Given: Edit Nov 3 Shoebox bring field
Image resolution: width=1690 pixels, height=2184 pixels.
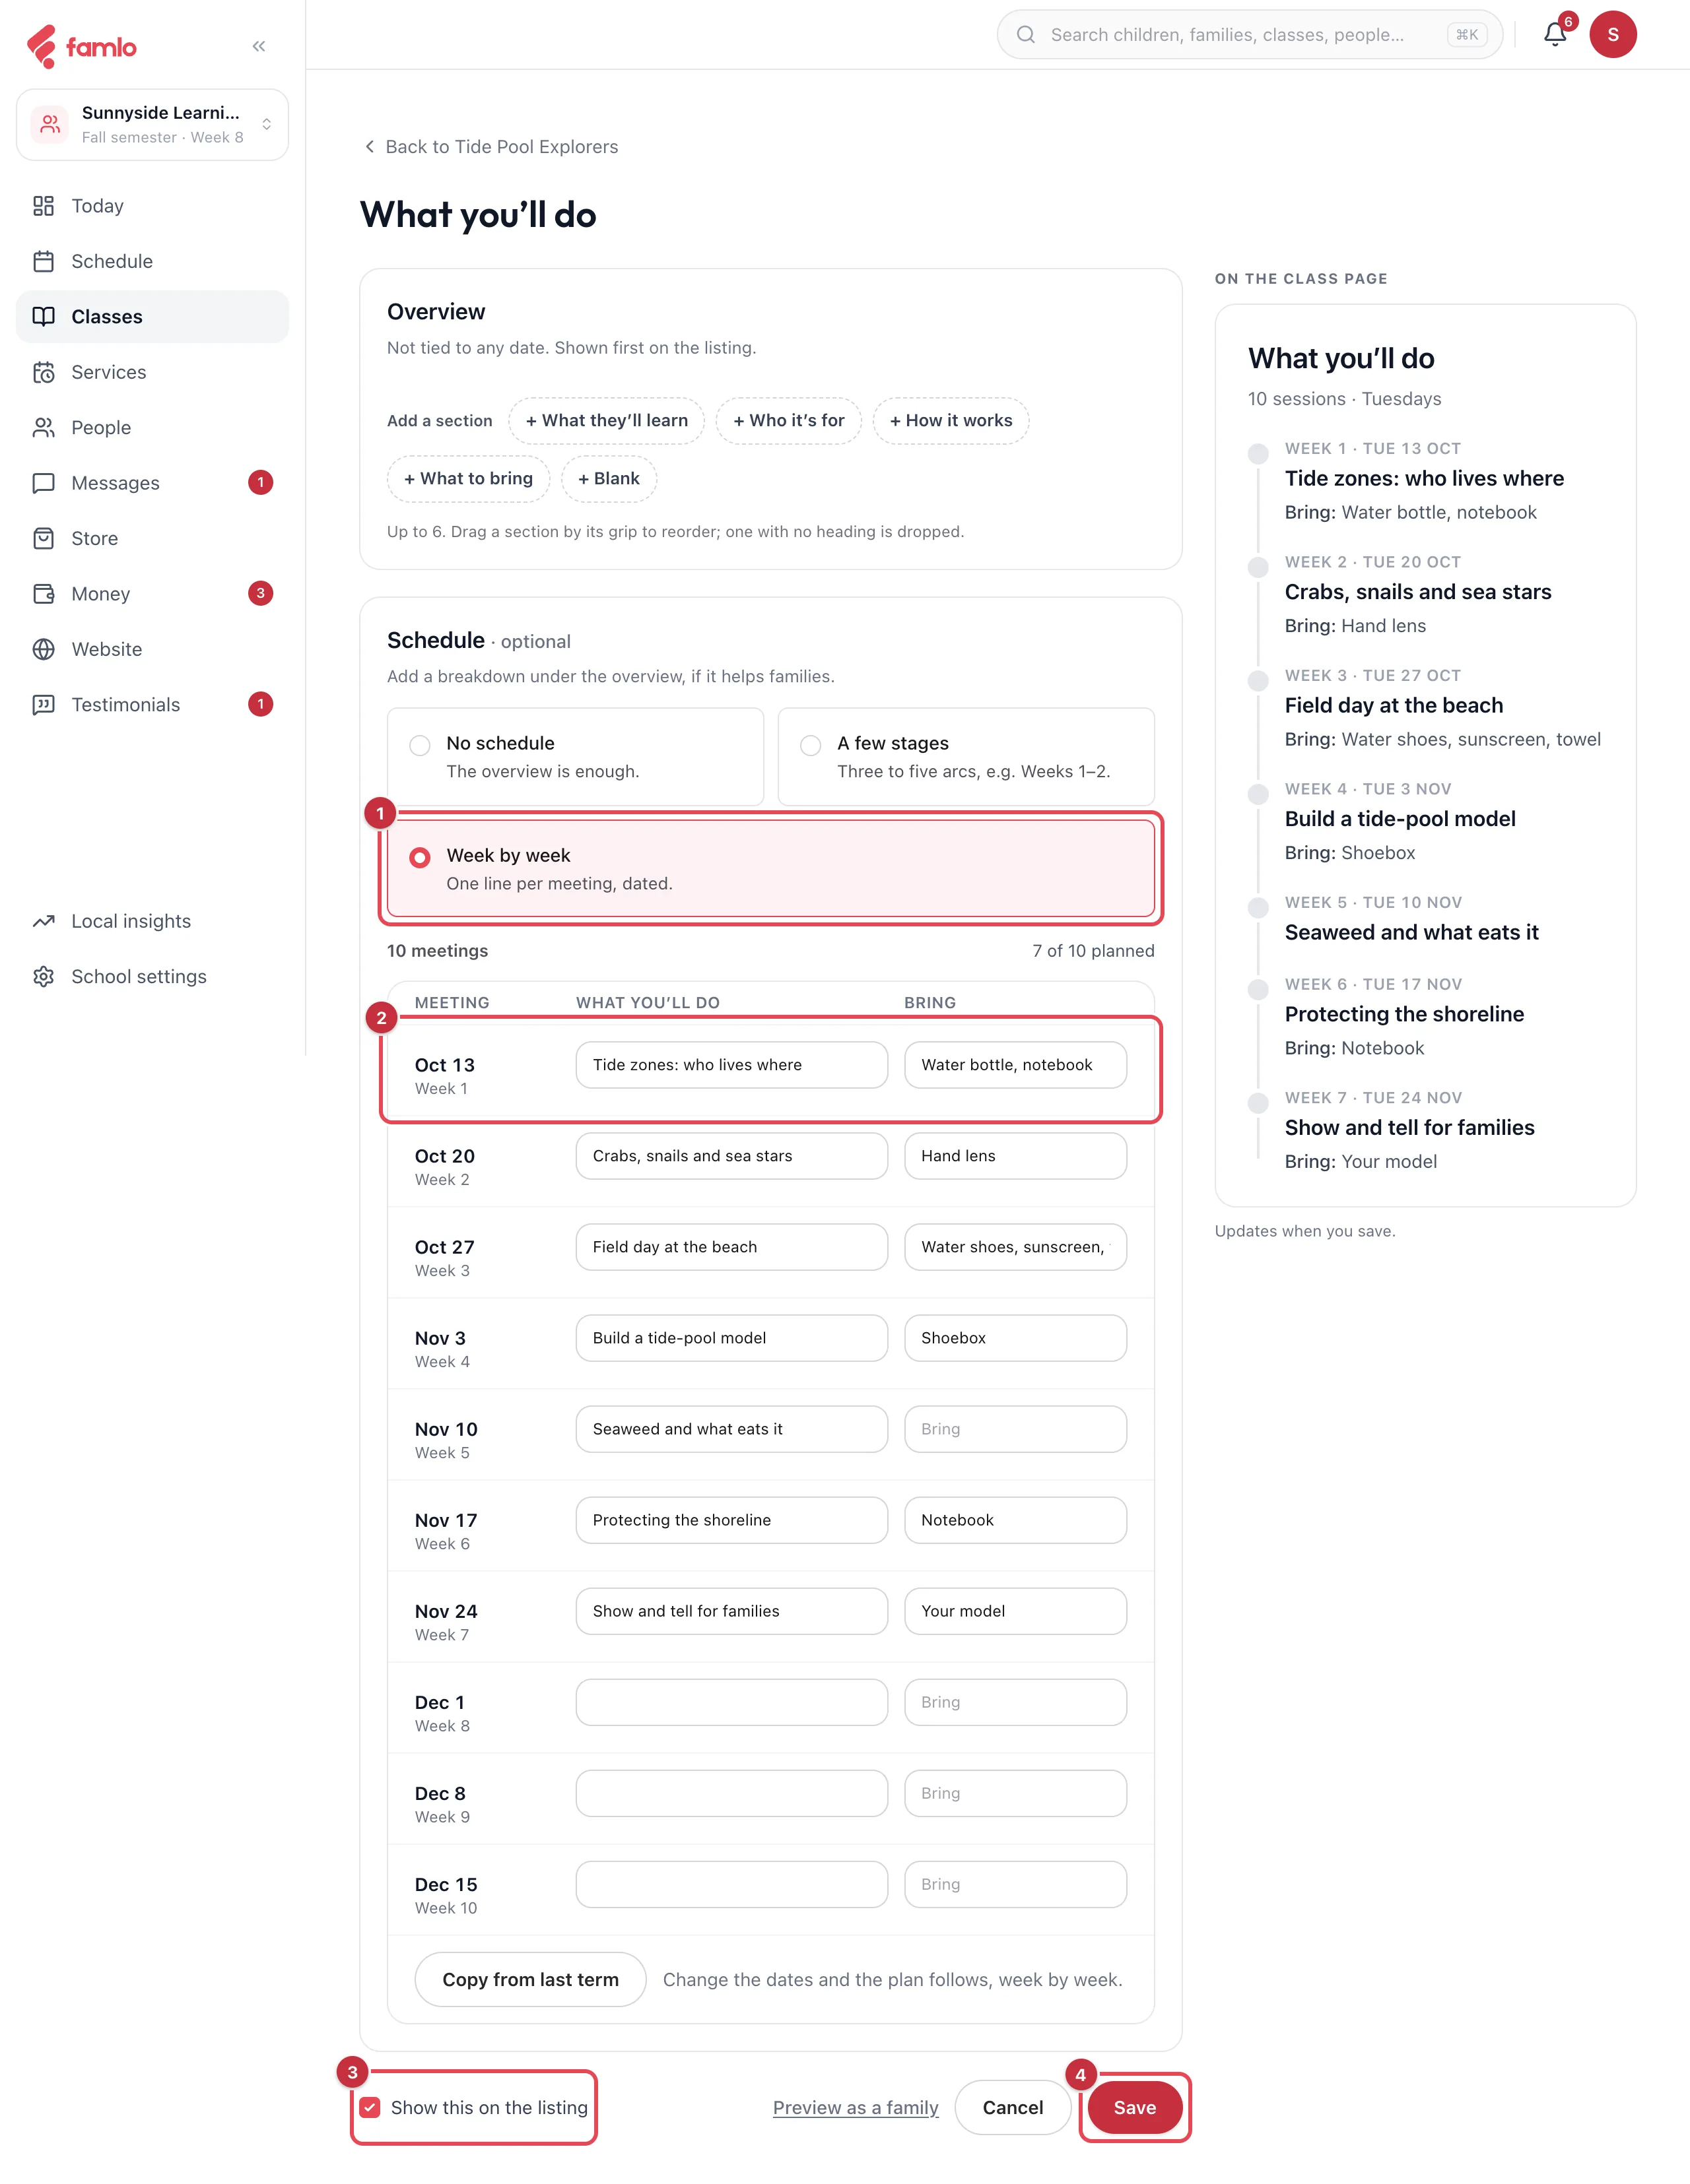Looking at the screenshot, I should click(x=1015, y=1338).
